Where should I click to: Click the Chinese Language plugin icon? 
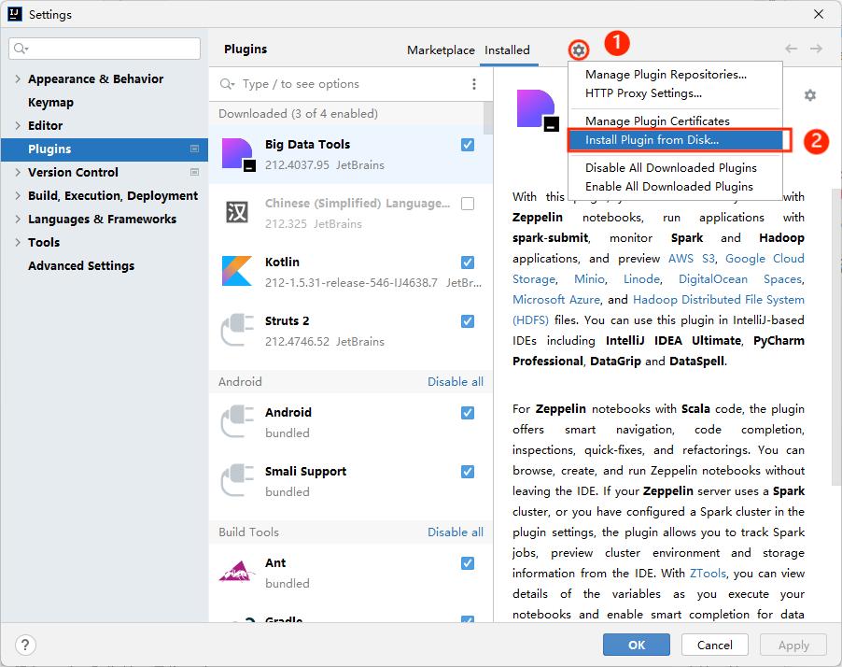[x=237, y=212]
